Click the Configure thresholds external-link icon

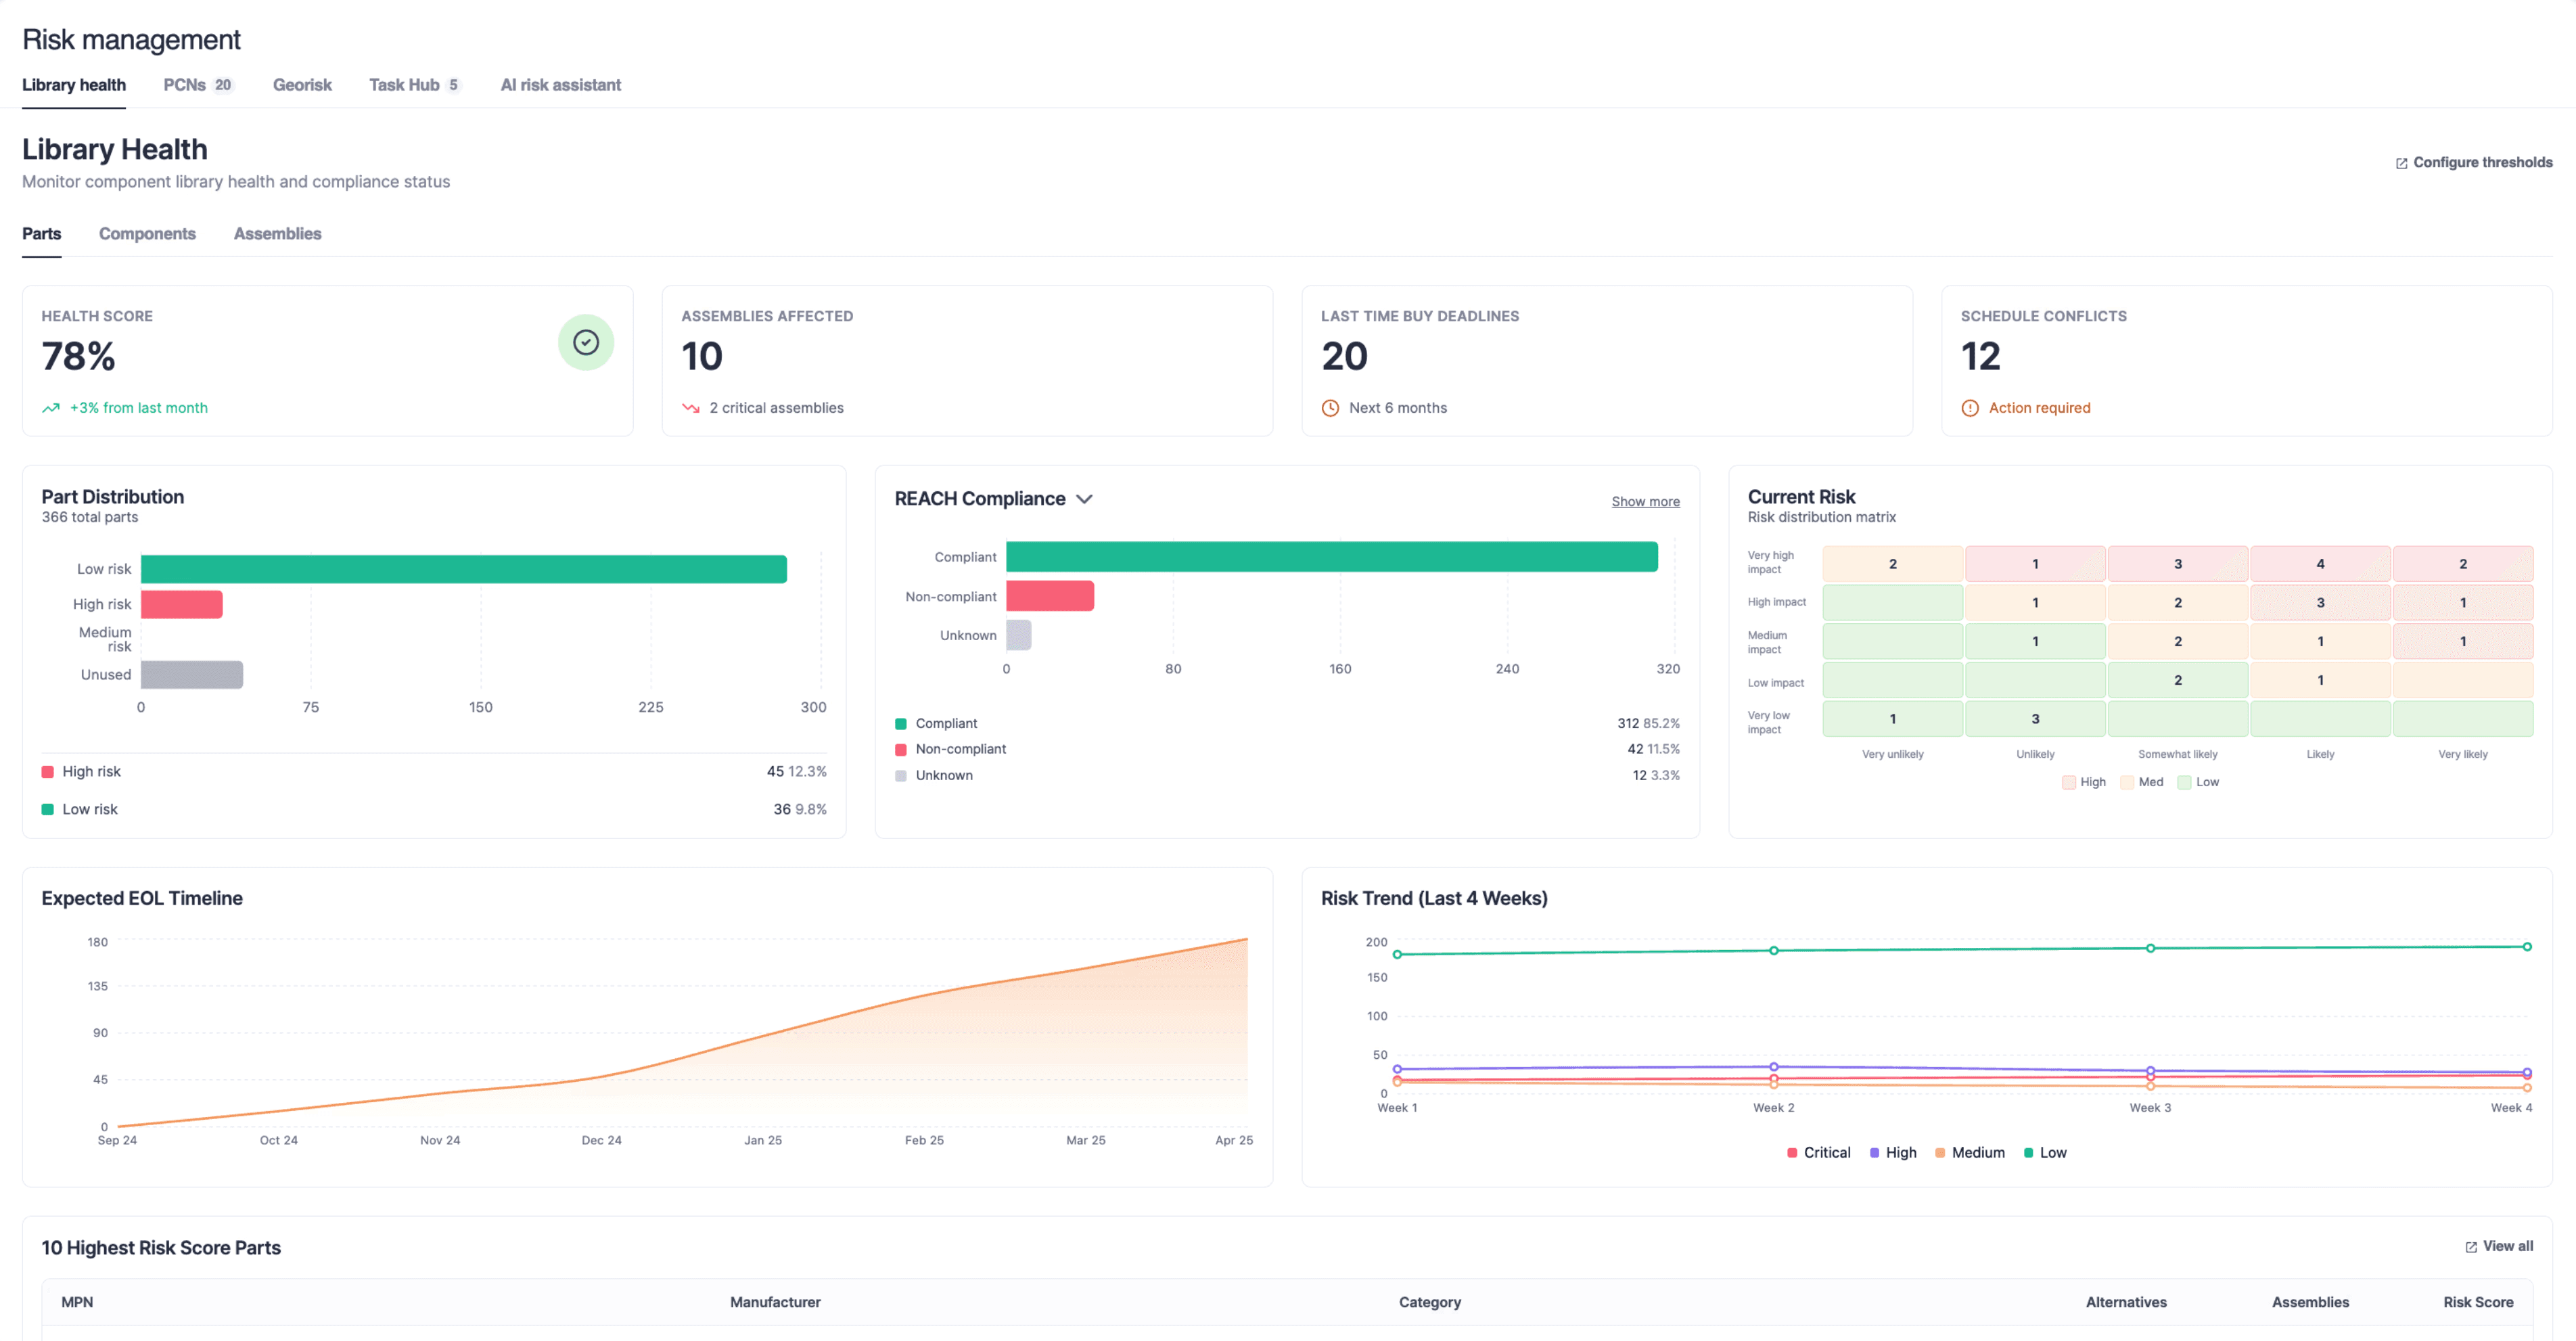click(2401, 163)
